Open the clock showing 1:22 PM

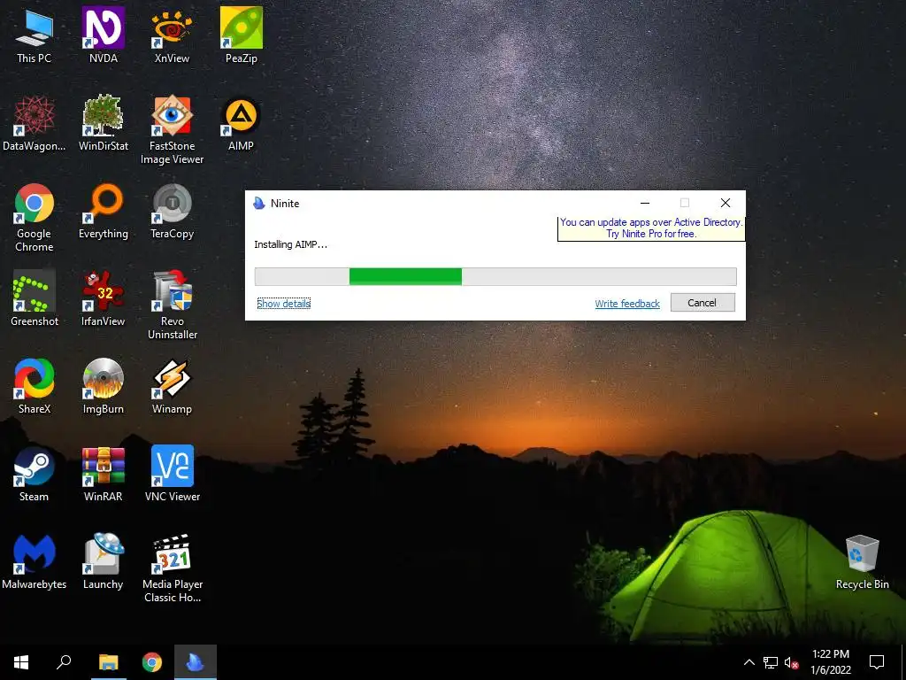coord(830,662)
